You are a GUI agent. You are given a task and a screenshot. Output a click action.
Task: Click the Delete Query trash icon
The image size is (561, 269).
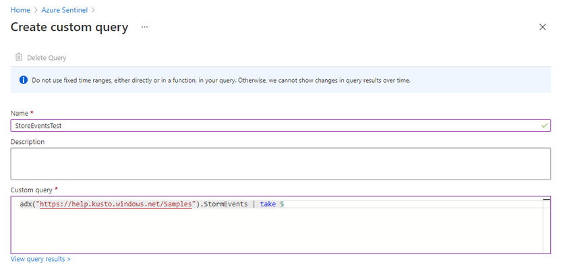pos(19,57)
